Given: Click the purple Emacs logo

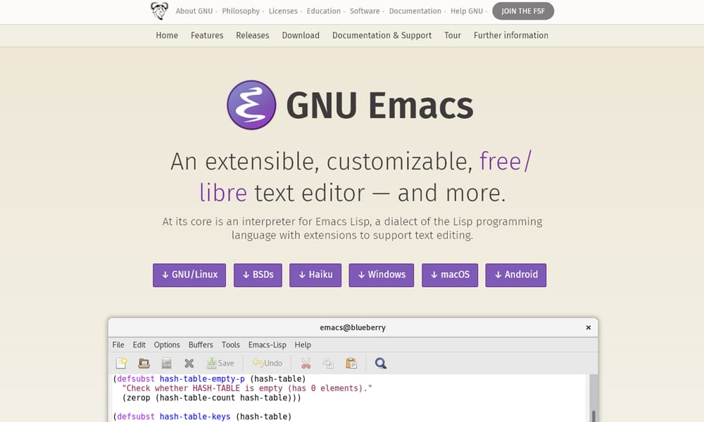Looking at the screenshot, I should click(251, 105).
